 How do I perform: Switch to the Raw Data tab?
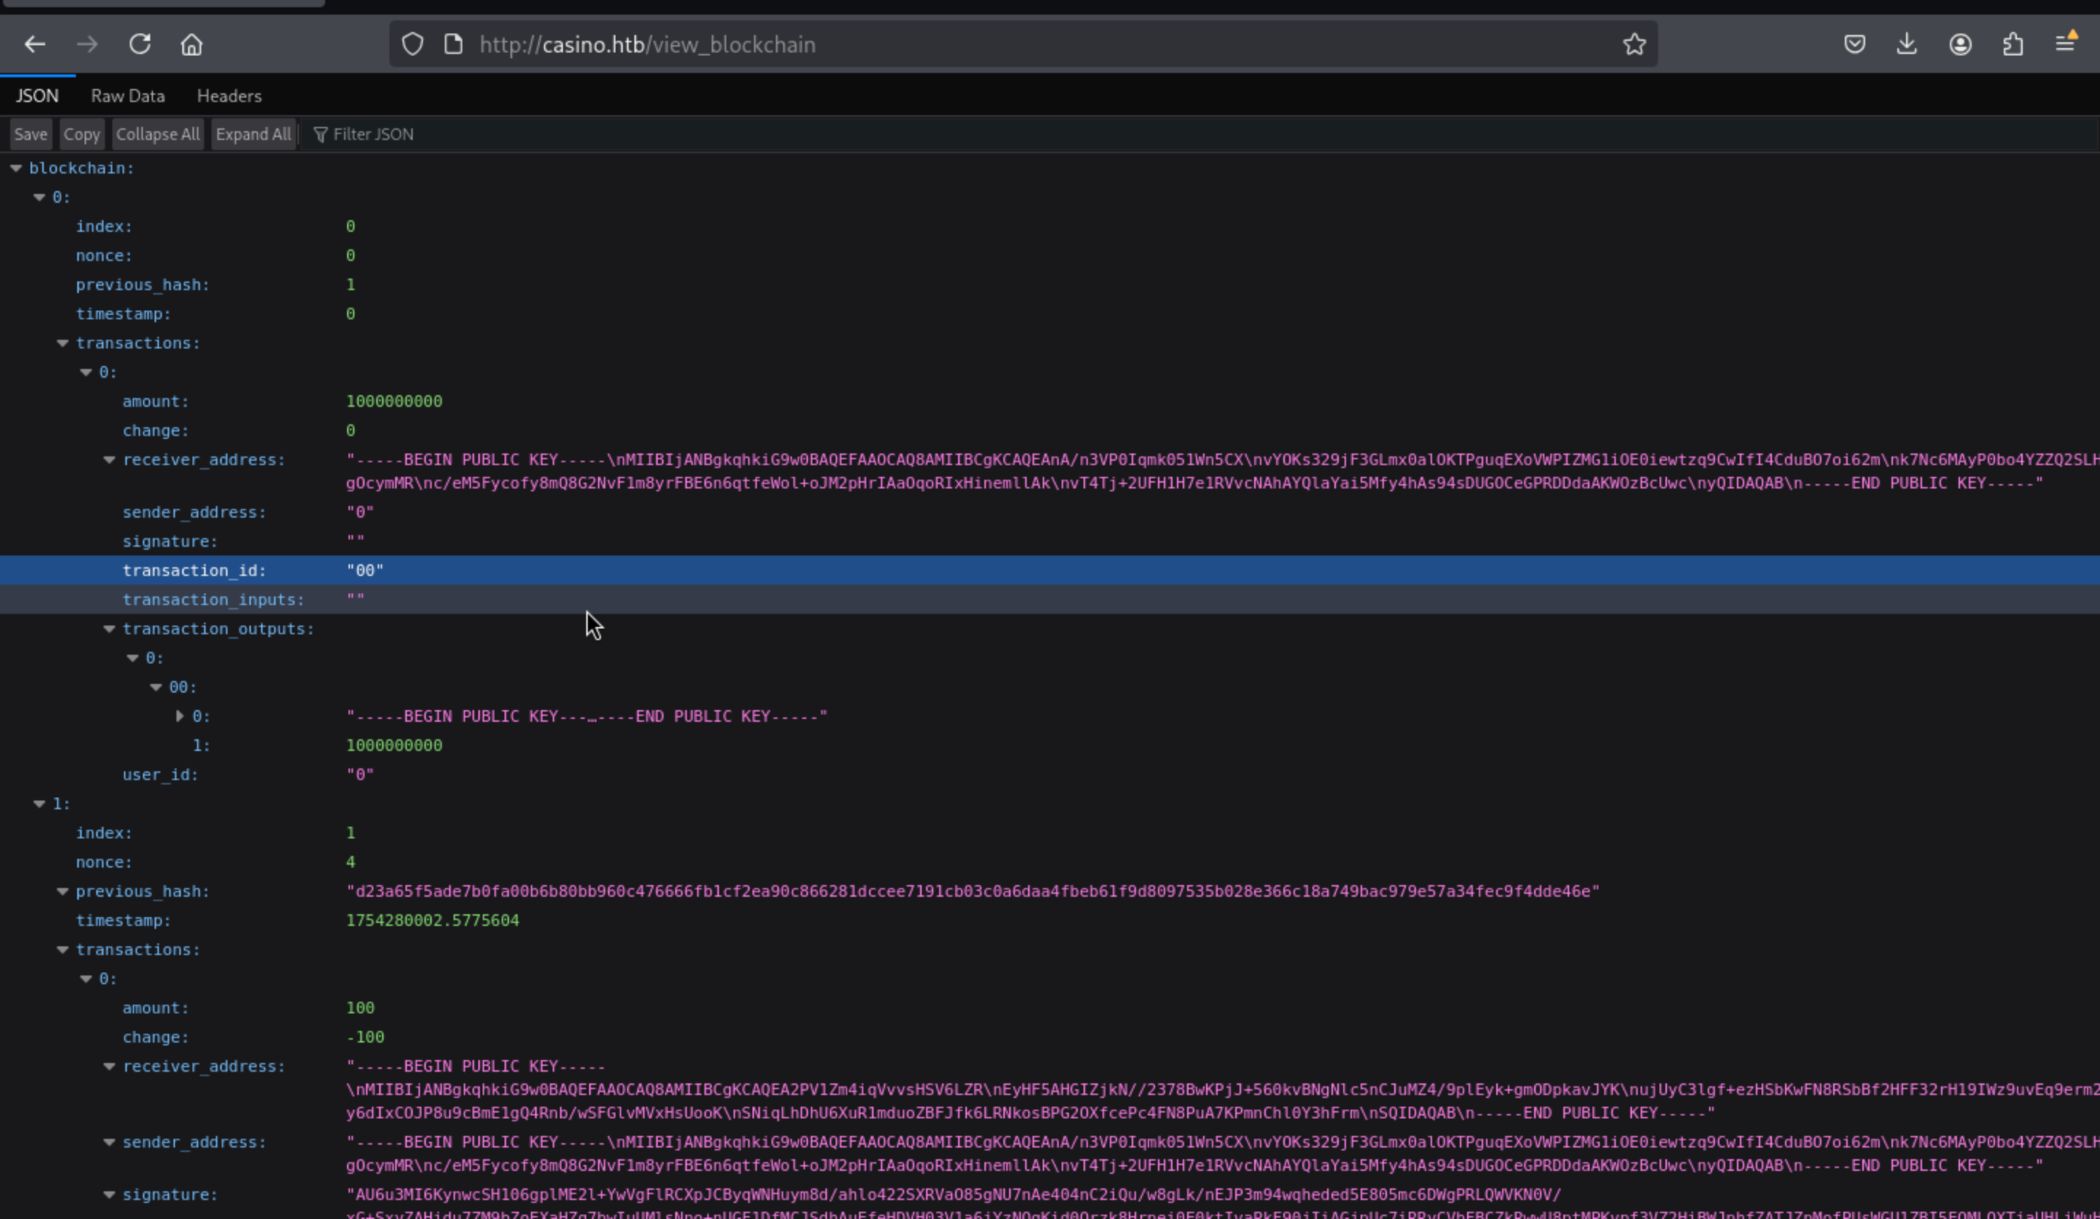(x=128, y=96)
